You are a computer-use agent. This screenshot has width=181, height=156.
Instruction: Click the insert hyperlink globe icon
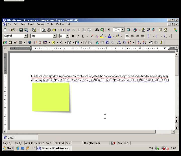30,43
